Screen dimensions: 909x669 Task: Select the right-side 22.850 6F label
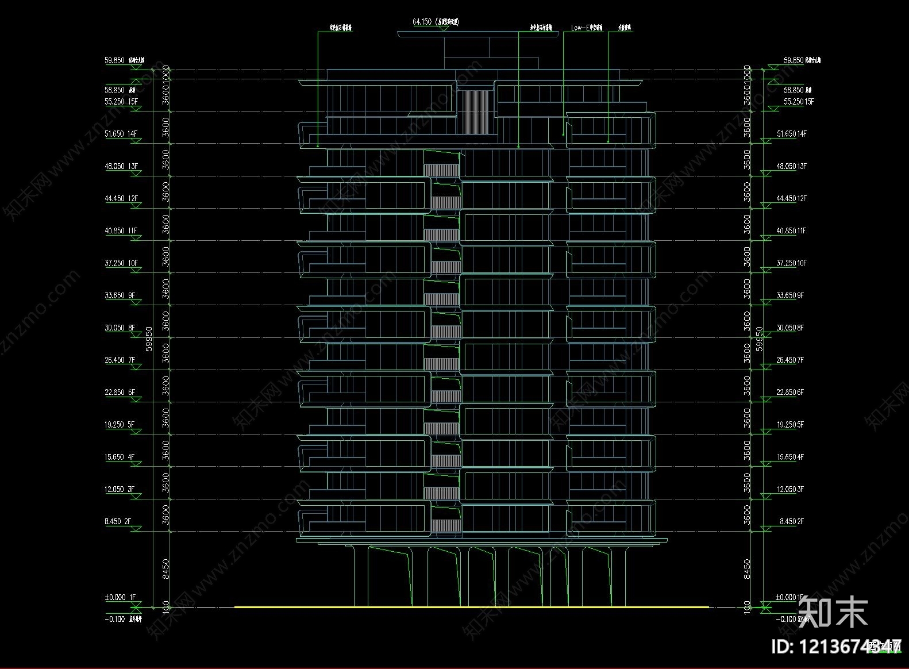click(790, 393)
